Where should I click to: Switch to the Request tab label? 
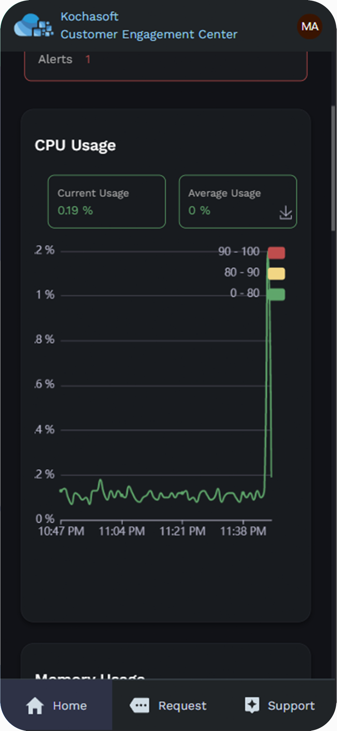(x=182, y=705)
